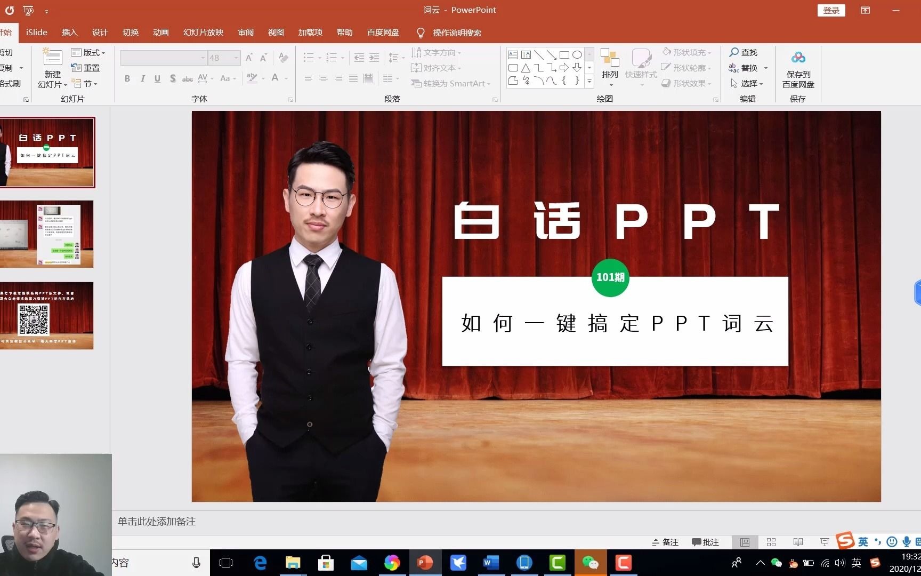Open the Layout (版式) dropdown
The image size is (921, 576).
88,52
